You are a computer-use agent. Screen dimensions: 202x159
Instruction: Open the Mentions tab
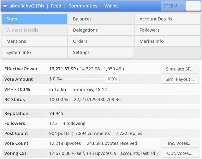[x=34, y=41]
